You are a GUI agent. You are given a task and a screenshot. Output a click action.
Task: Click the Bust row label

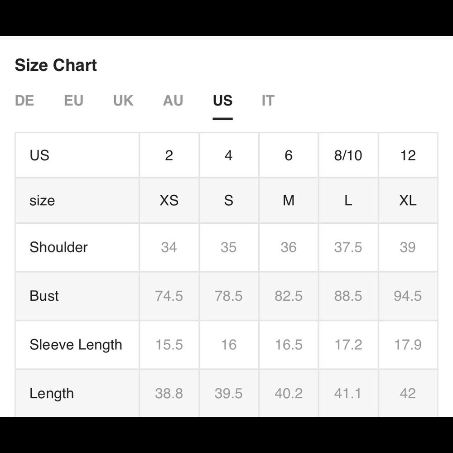coord(44,296)
